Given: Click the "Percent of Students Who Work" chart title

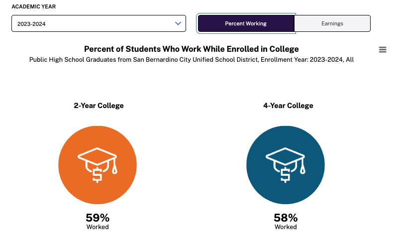Looking at the screenshot, I should point(192,49).
